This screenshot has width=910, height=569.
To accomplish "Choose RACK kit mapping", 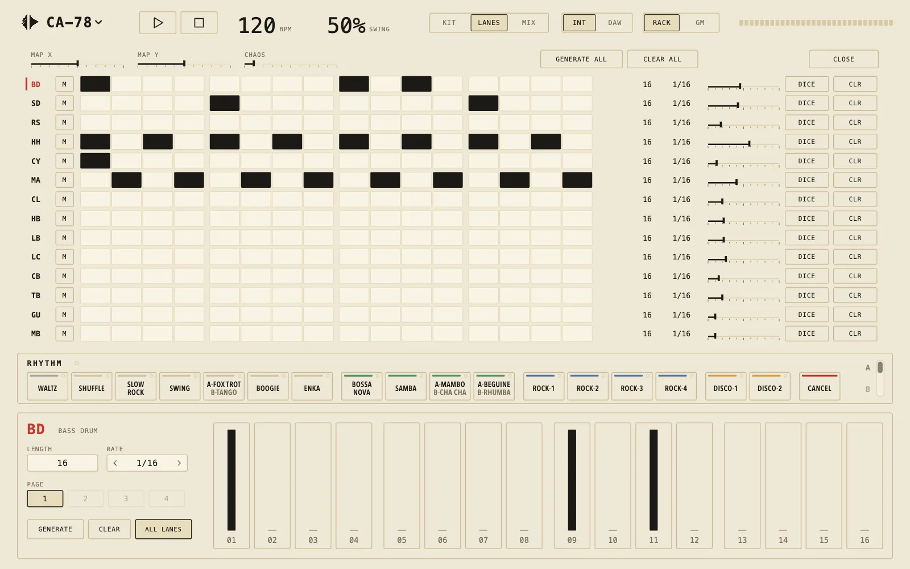I will click(661, 23).
